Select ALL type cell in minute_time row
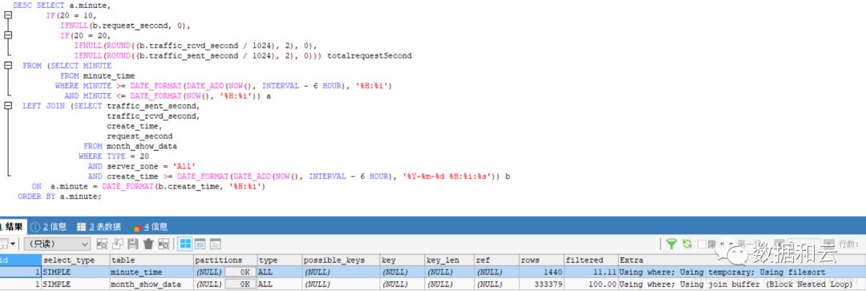The height and width of the screenshot is (291, 866). point(280,273)
